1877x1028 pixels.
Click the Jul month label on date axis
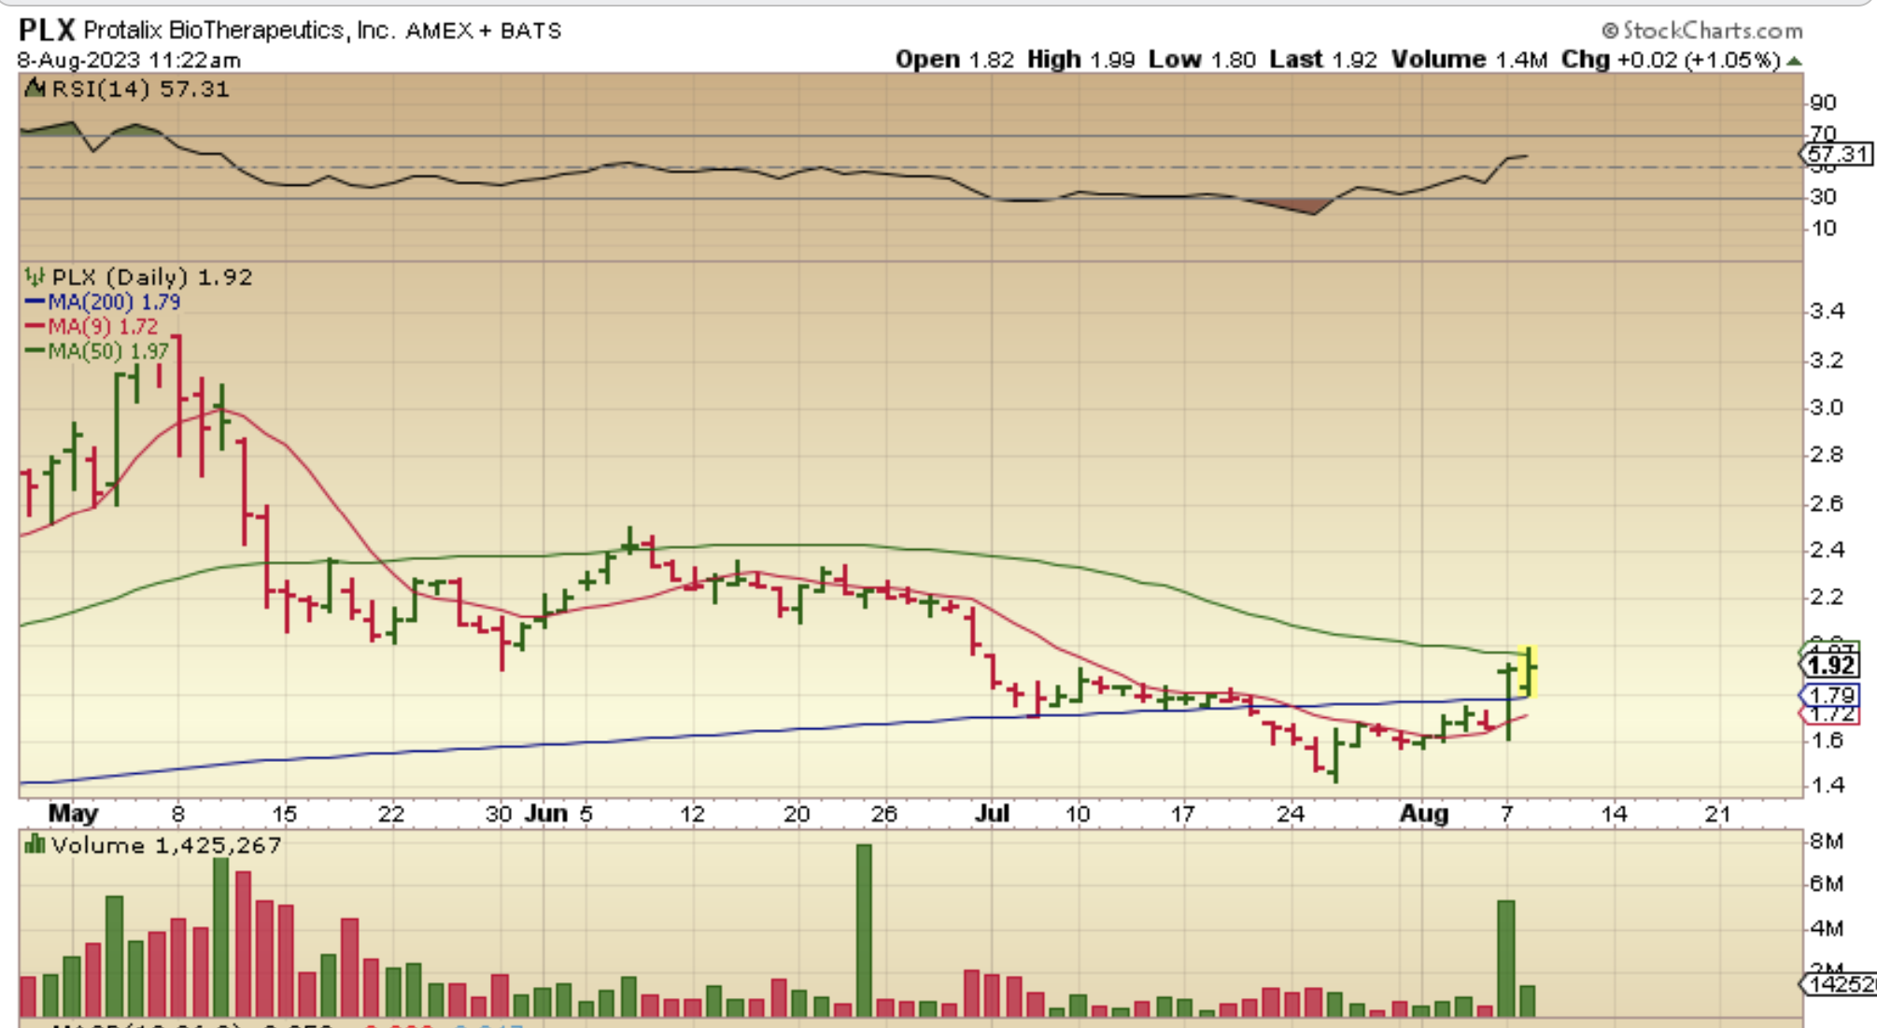[992, 813]
